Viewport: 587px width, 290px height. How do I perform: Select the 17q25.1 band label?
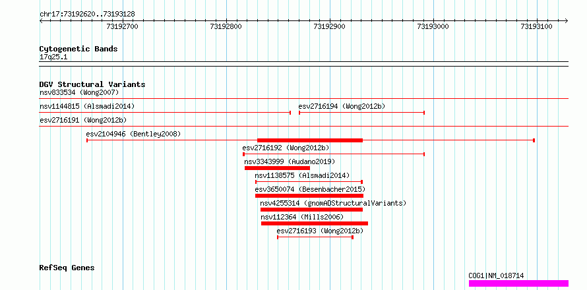coord(53,57)
